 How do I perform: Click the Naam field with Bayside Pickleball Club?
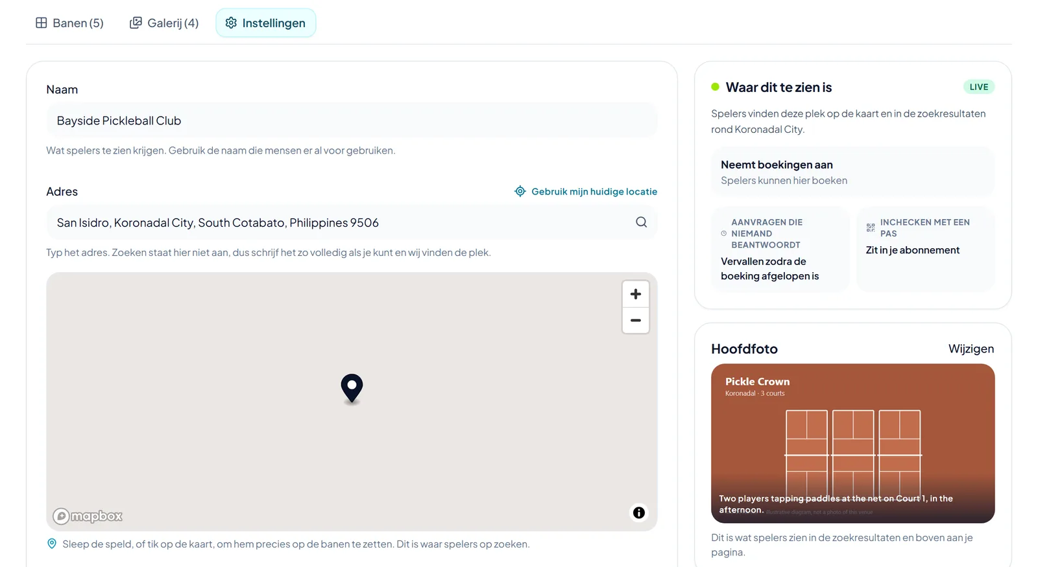click(352, 121)
